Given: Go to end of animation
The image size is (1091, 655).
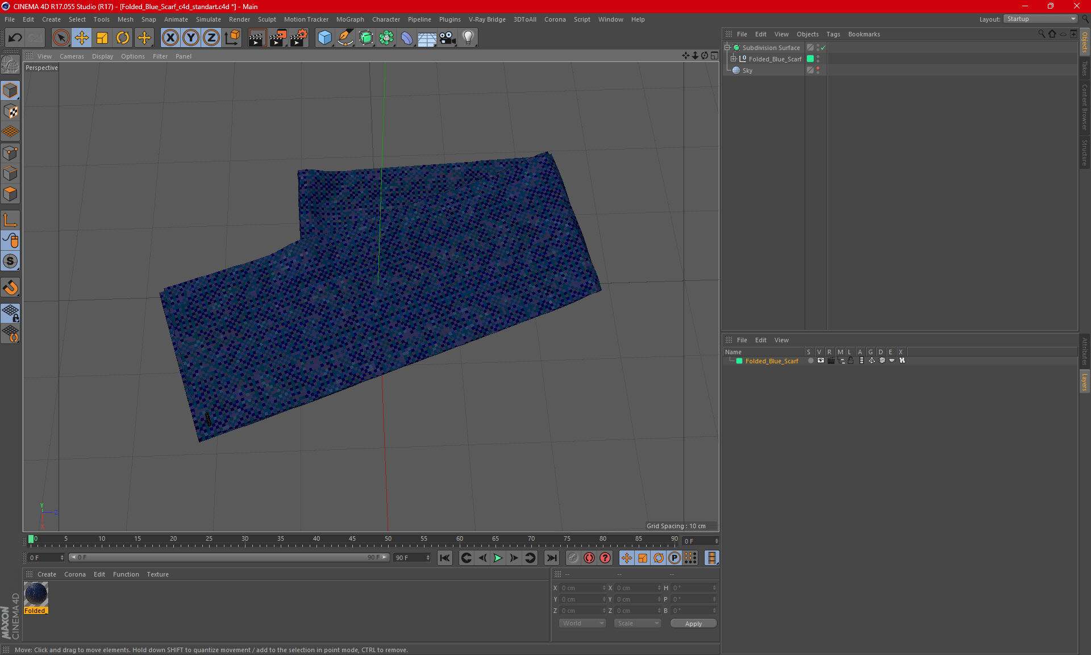Looking at the screenshot, I should [551, 558].
